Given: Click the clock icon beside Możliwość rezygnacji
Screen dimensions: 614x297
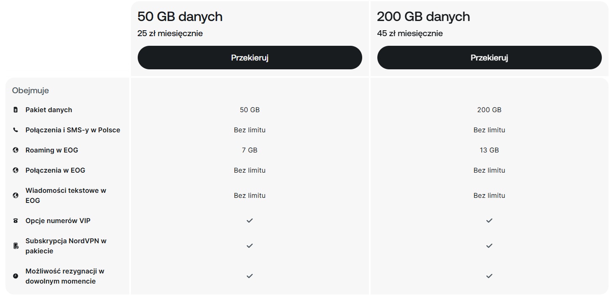Looking at the screenshot, I should [x=16, y=276].
